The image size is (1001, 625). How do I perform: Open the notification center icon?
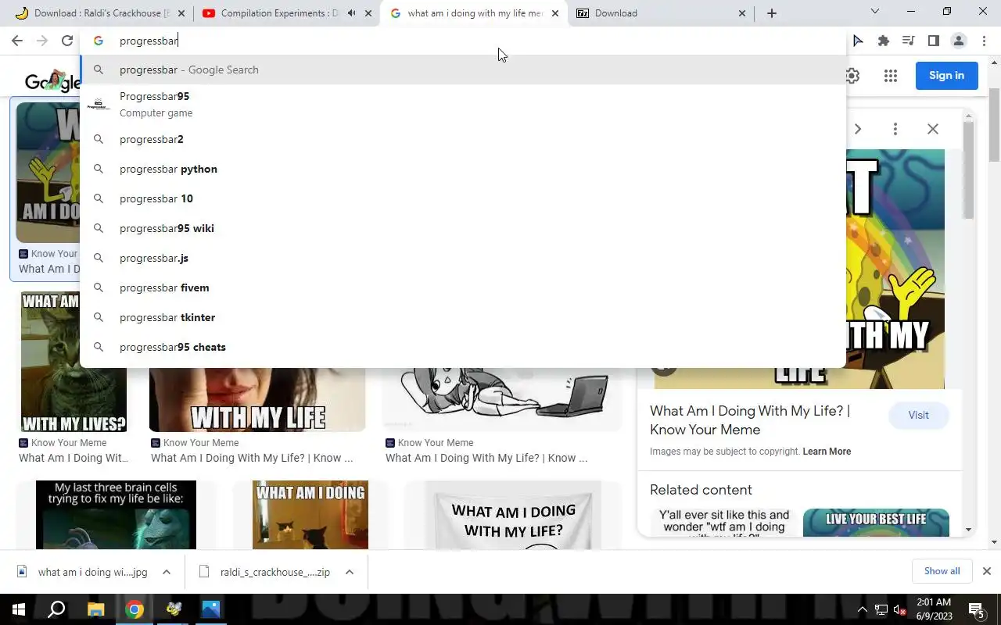tap(976, 609)
